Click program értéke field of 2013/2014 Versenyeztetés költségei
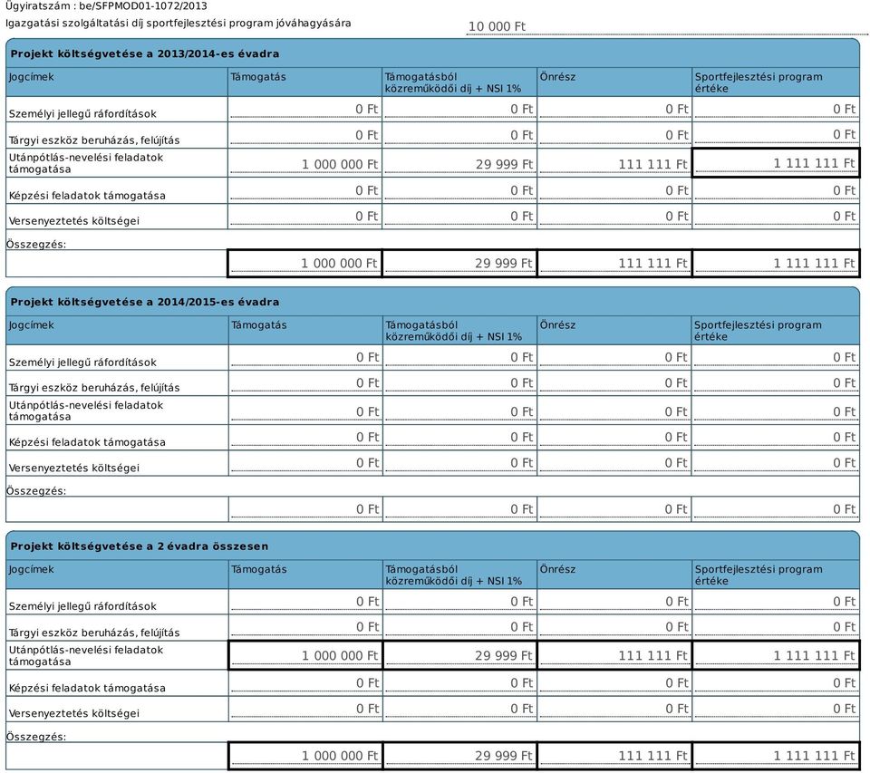Image resolution: width=870 pixels, height=773 pixels. point(776,216)
